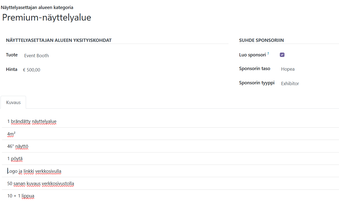Image resolution: width=339 pixels, height=213 pixels.
Task: Click the Sponsorin tyyppi label
Action: coord(257,83)
